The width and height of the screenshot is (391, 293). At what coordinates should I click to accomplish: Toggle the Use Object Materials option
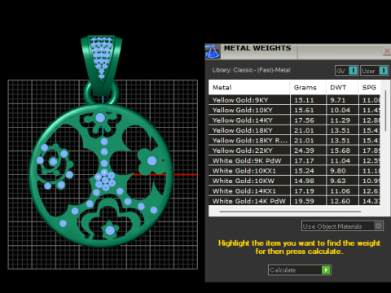pos(342,226)
